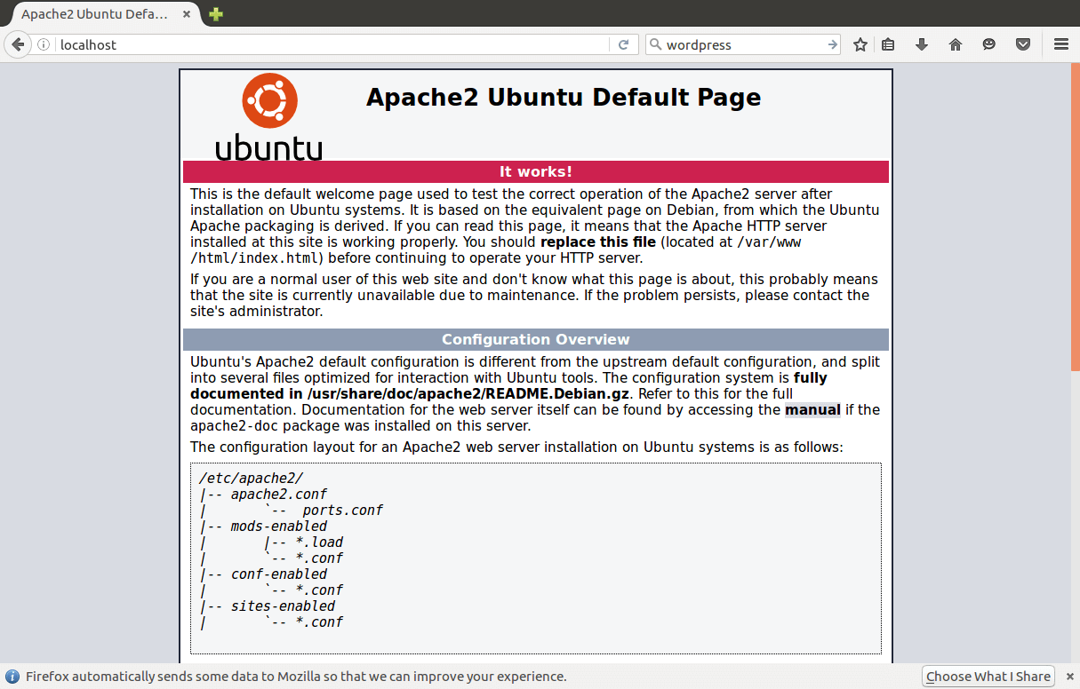The image size is (1080, 689).
Task: Click the bold 'replace this file' text
Action: pos(598,242)
